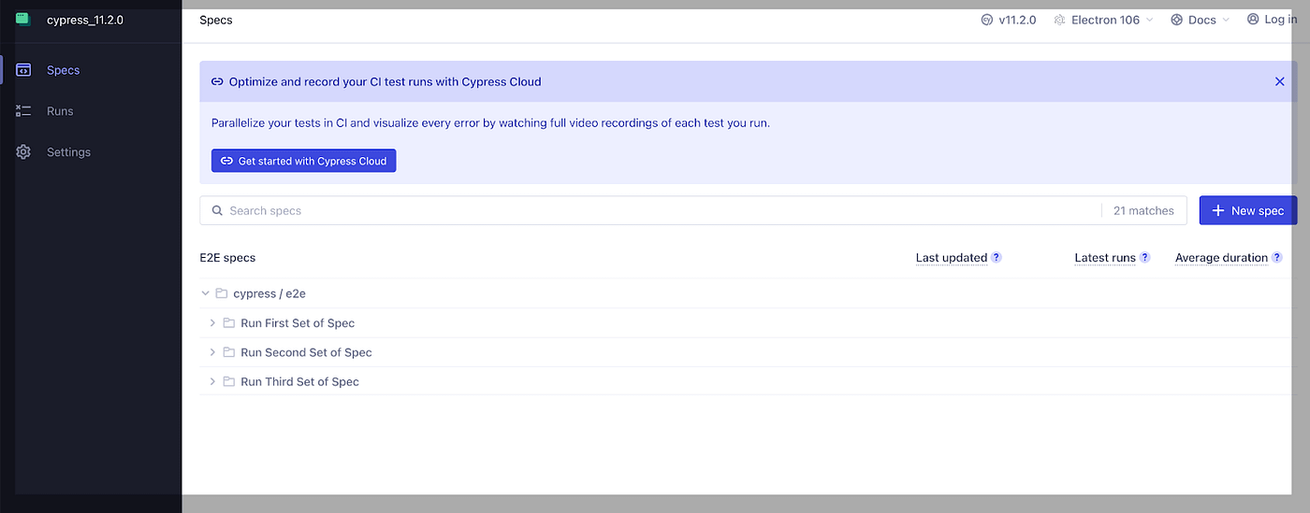Click the help icon next to Average duration
The width and height of the screenshot is (1310, 513).
pyautogui.click(x=1277, y=258)
